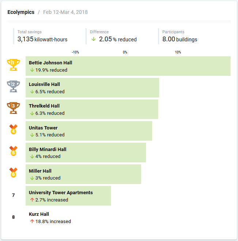This screenshot has height=241, width=238.
Task: Click the Feb 12-Mar 4, 2018 date range
Action: point(65,12)
